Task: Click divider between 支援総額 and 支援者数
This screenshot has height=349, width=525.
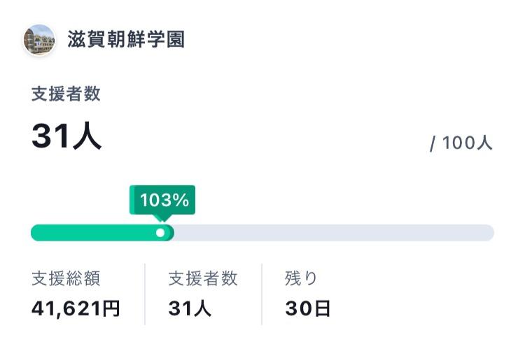Action: pyautogui.click(x=145, y=294)
